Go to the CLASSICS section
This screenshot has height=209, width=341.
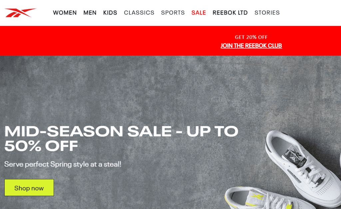click(x=139, y=13)
